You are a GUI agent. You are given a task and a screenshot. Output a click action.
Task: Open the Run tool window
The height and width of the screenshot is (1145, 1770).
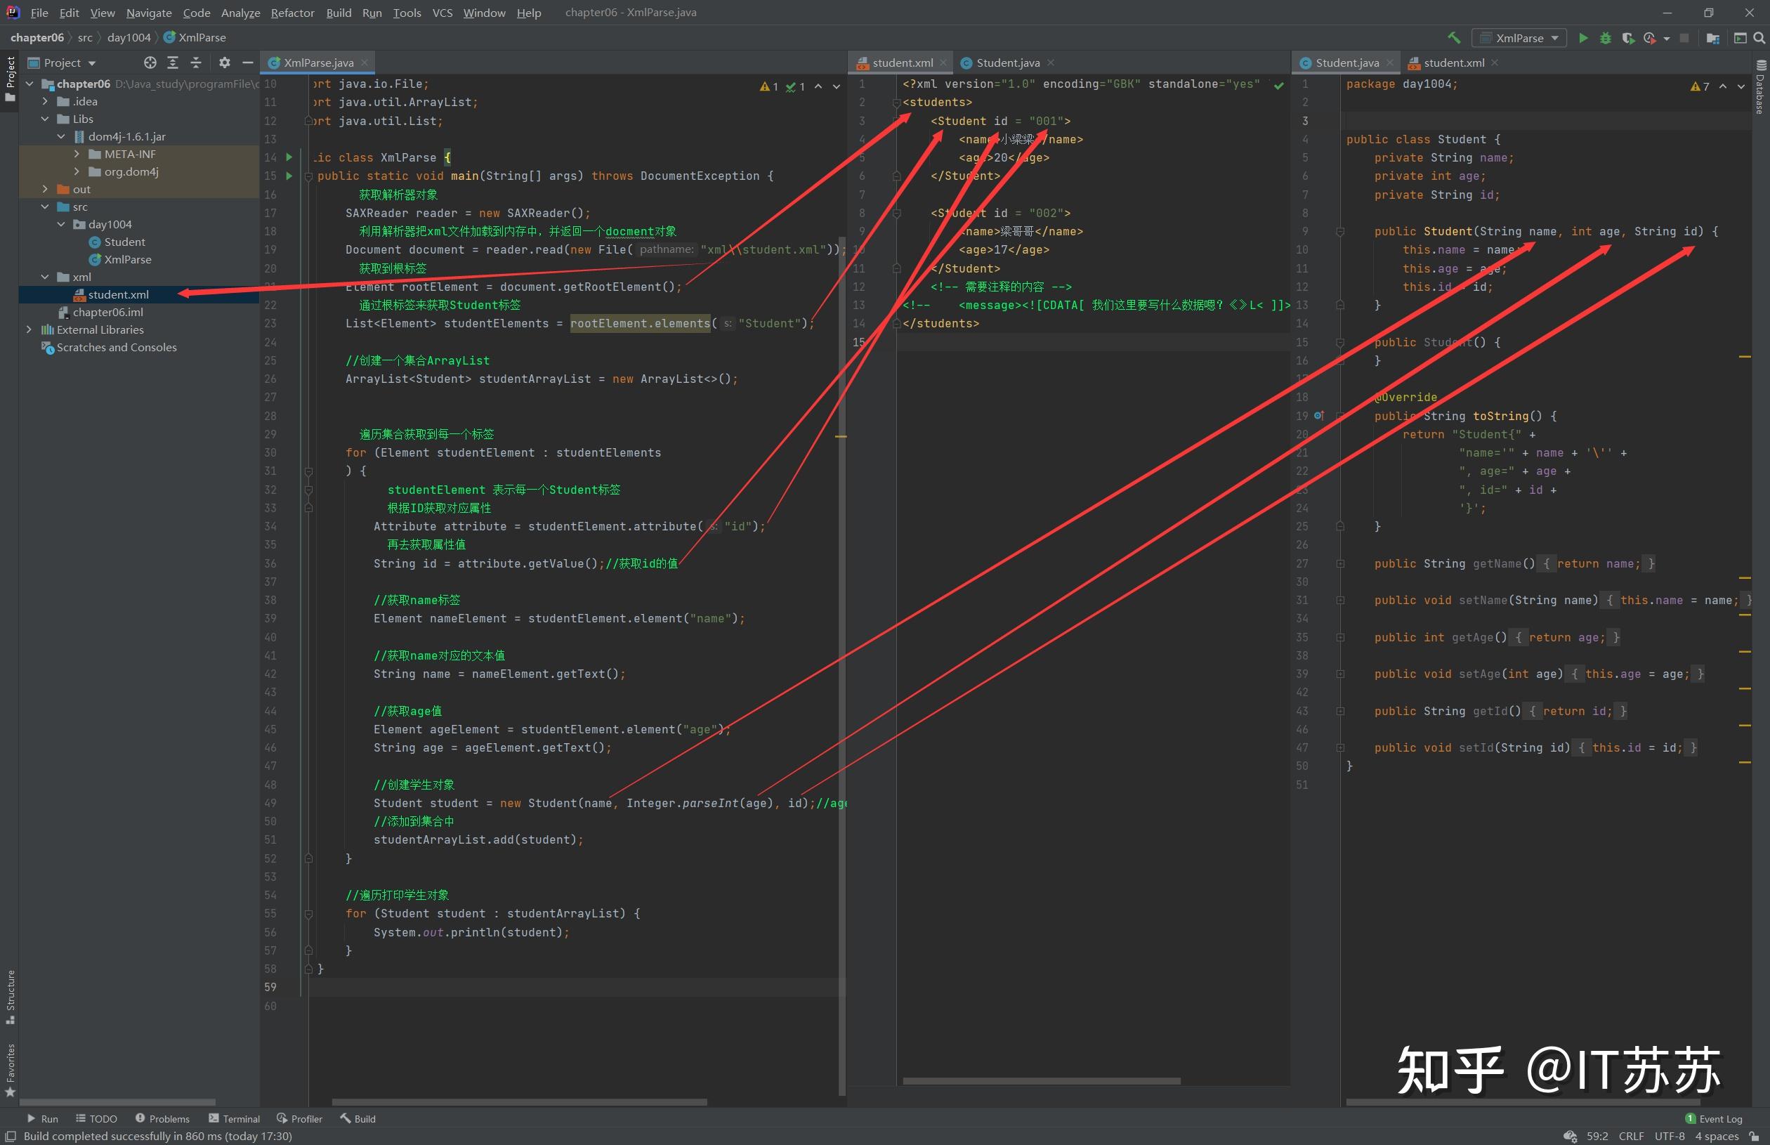point(43,1118)
